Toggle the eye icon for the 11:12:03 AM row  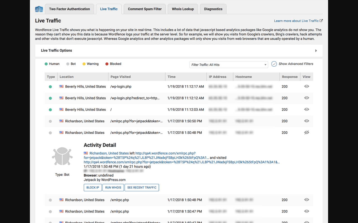click(307, 110)
